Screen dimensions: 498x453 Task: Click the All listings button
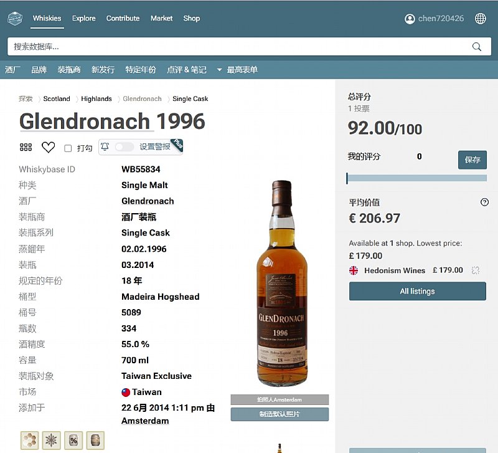tap(417, 291)
